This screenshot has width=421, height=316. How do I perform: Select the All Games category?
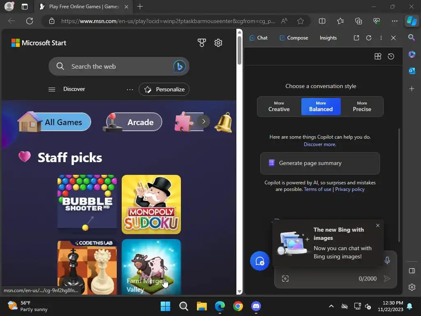[55, 122]
